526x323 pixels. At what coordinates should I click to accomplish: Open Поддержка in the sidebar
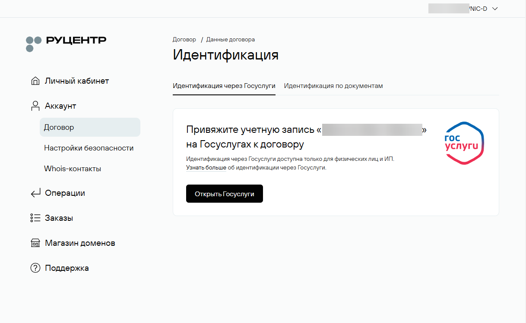pyautogui.click(x=67, y=268)
